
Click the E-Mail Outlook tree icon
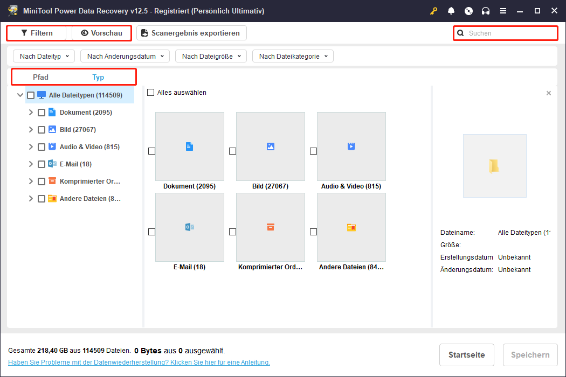pyautogui.click(x=52, y=164)
